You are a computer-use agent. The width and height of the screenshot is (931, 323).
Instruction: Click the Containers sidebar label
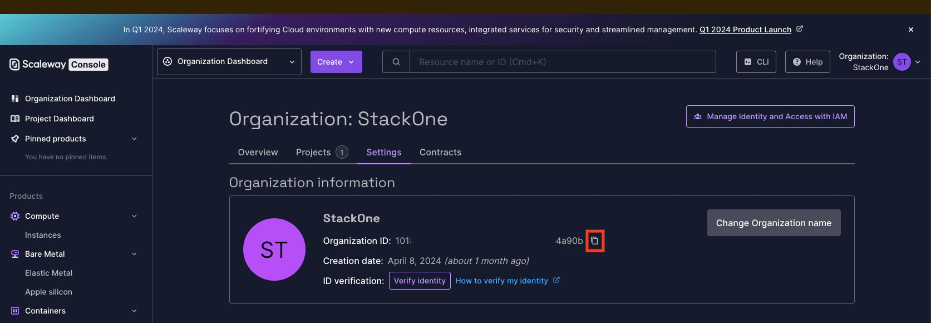(x=45, y=311)
